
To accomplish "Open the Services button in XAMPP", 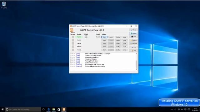I will [133, 44].
